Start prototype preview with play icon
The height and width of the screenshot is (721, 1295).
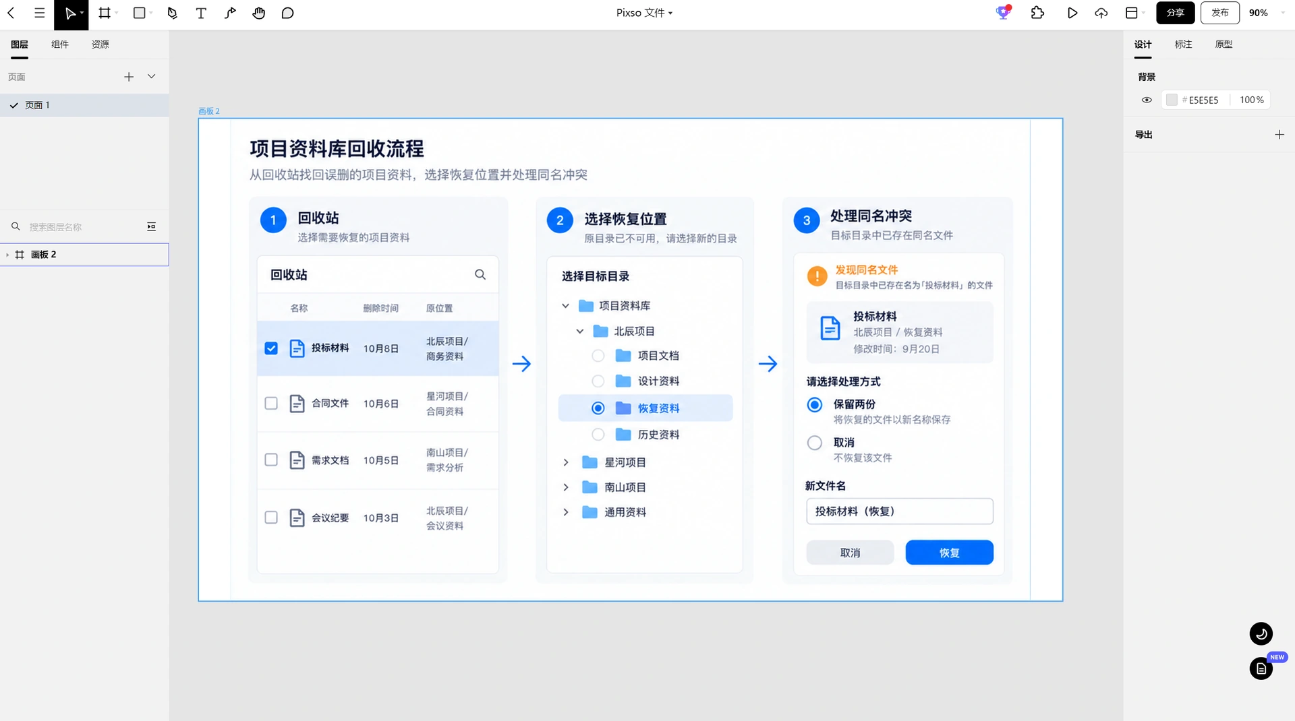1072,13
